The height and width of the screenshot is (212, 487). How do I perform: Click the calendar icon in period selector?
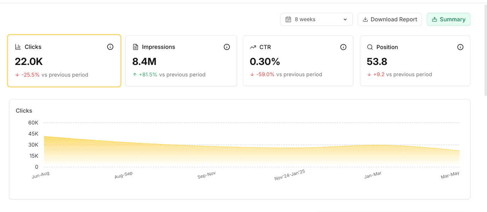point(288,19)
